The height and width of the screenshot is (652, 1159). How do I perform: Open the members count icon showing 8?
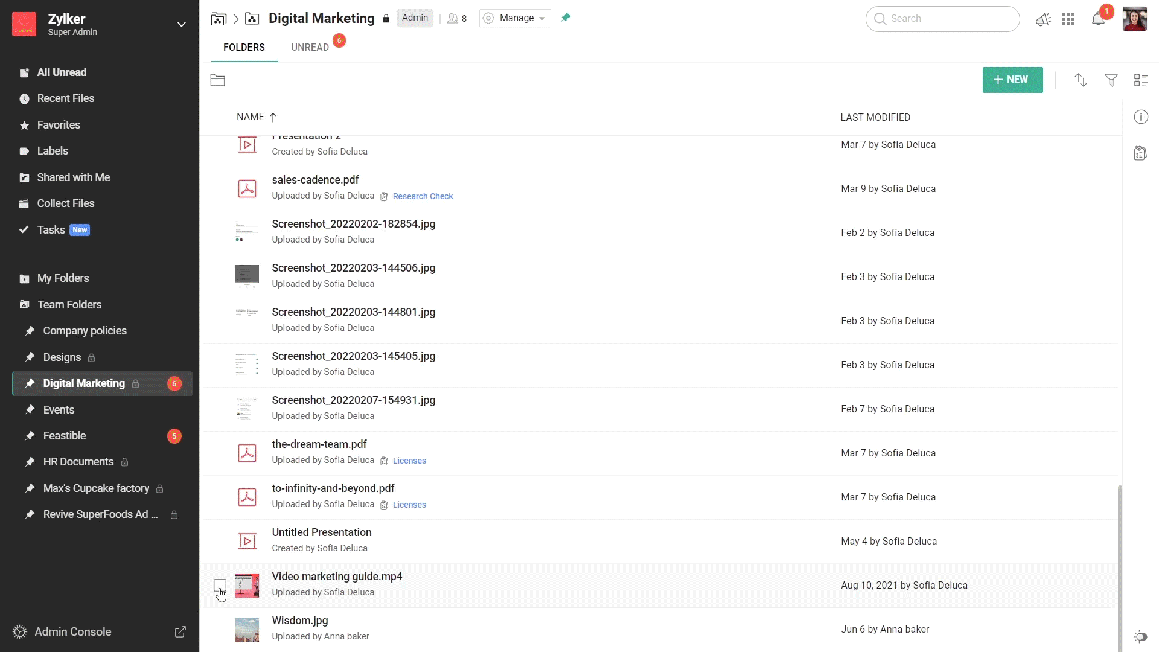tap(457, 19)
